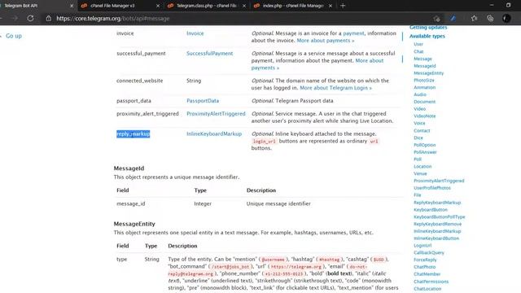Click the highlighted reply_markup field
The image size is (521, 293).
pos(133,133)
